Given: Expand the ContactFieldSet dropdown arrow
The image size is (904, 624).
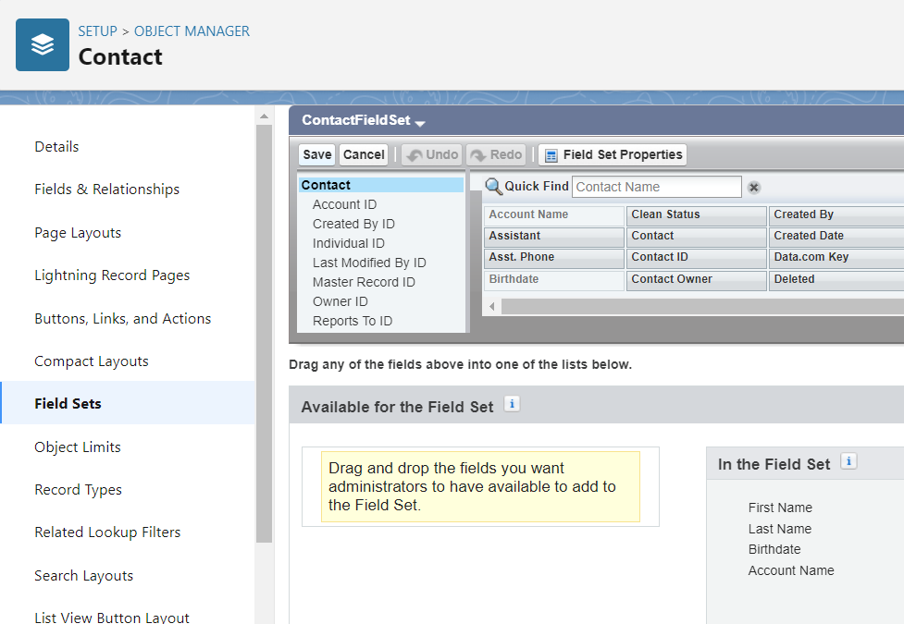Looking at the screenshot, I should 420,123.
